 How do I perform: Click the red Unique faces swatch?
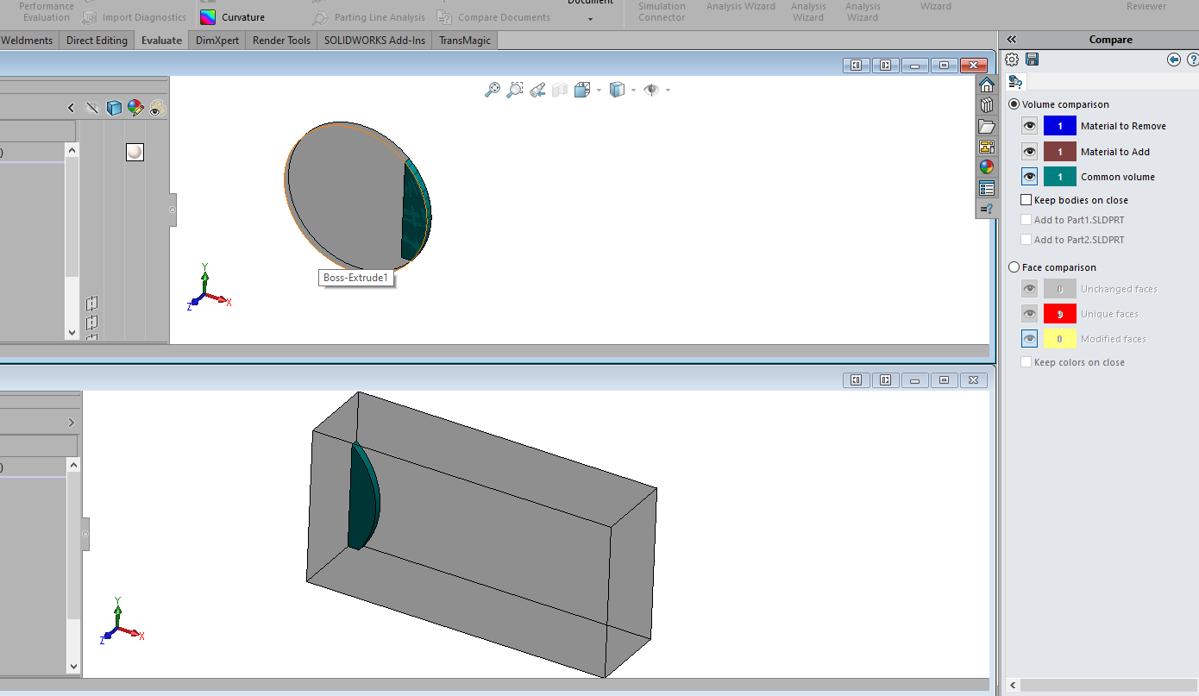tap(1060, 314)
